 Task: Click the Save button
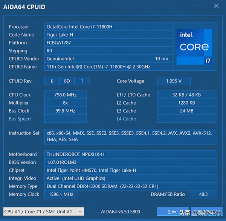[173, 212]
